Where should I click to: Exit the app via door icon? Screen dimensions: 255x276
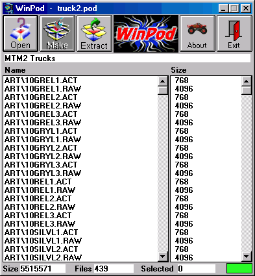(x=234, y=34)
